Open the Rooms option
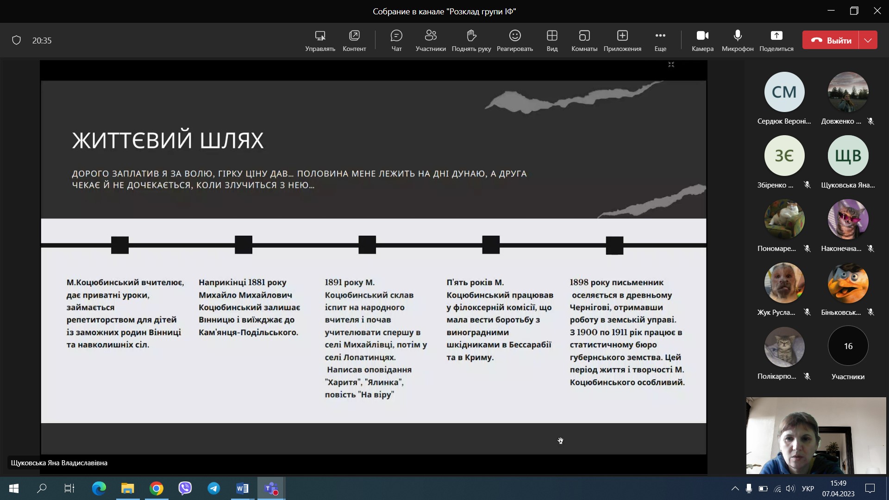 click(x=584, y=36)
